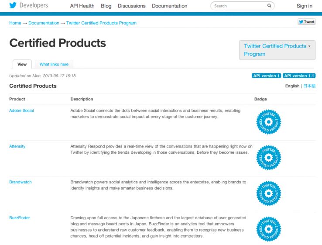Click the Tweet share button

coord(306,22)
